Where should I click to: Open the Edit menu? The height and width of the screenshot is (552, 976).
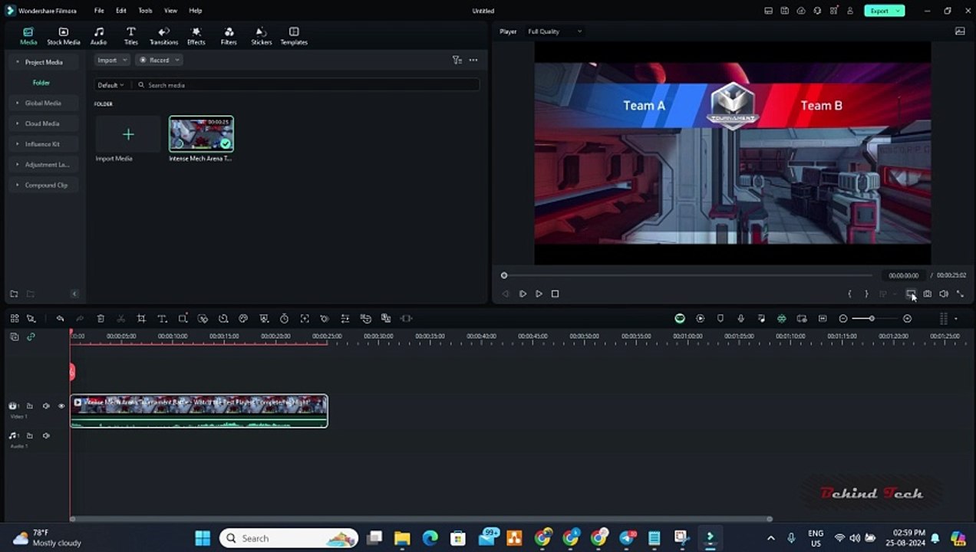point(121,11)
